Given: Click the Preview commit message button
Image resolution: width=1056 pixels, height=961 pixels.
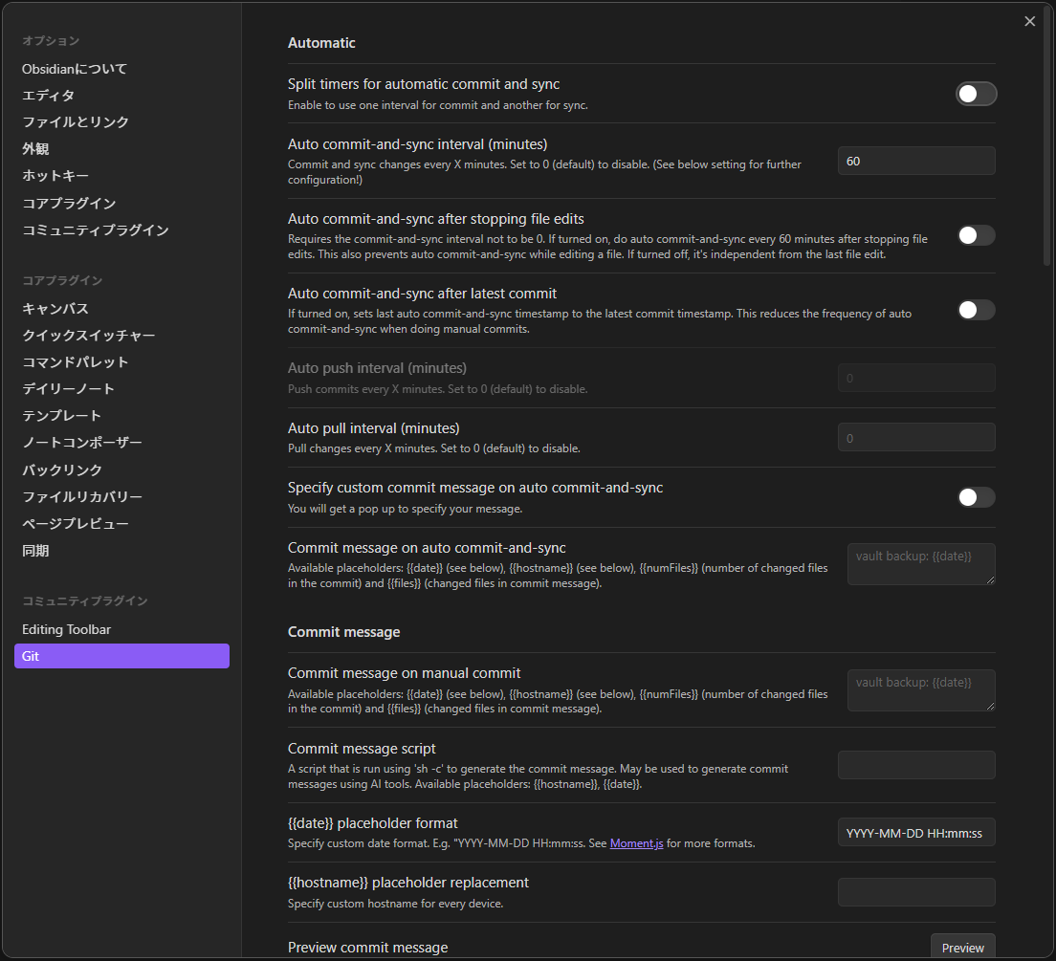Looking at the screenshot, I should [x=962, y=948].
